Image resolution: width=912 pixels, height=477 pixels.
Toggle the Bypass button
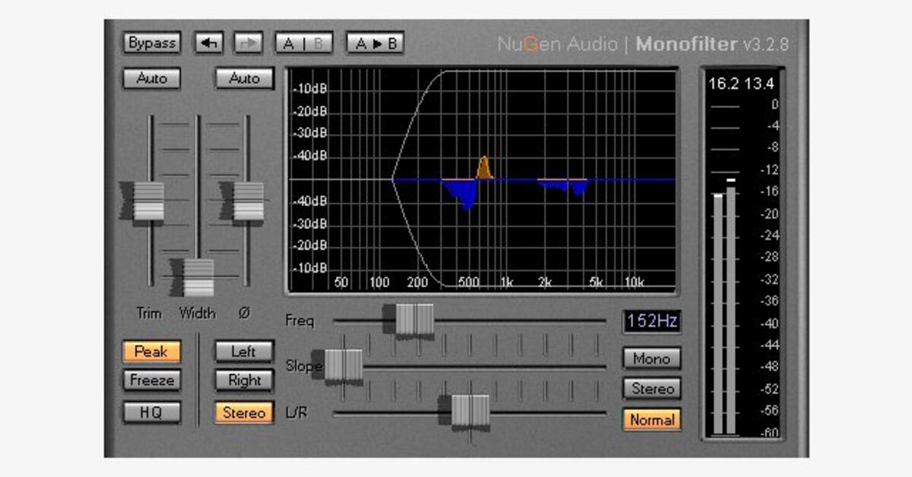coord(151,43)
